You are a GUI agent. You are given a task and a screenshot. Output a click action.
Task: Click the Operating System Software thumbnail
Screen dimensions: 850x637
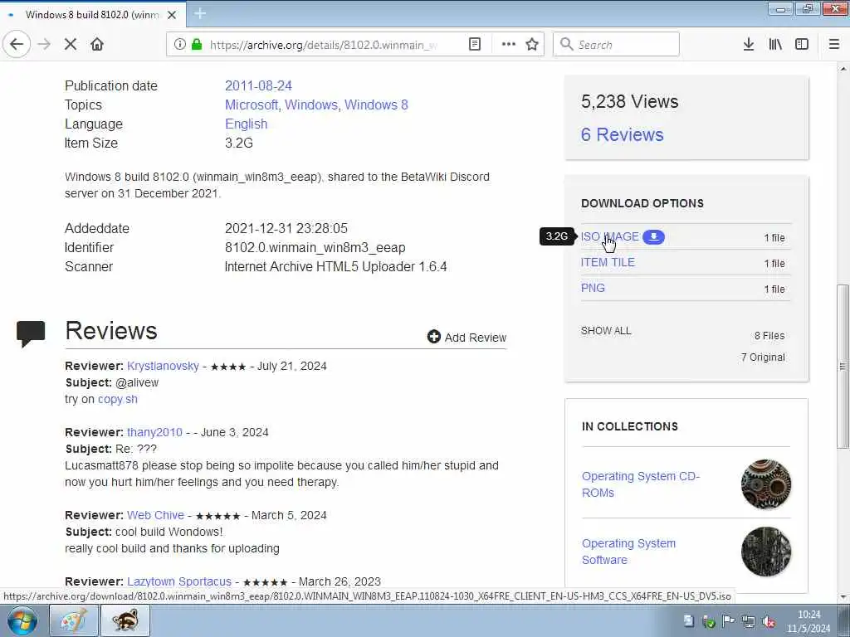pos(766,552)
